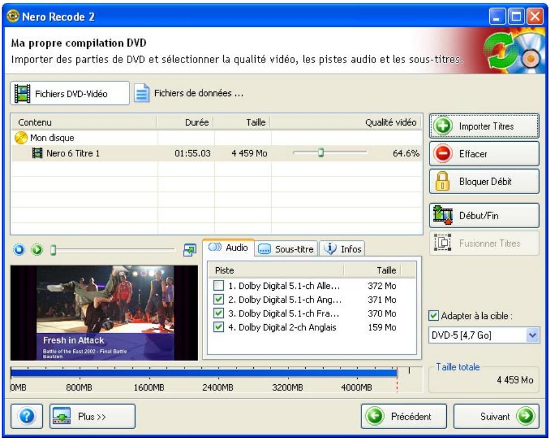Toggle the Adapter à la cible checkbox
549x439 pixels.
434,316
